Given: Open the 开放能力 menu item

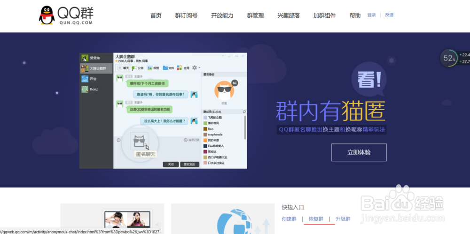Looking at the screenshot, I should [x=222, y=15].
